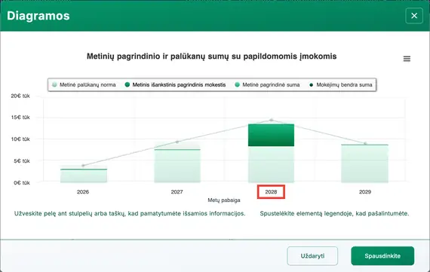Image resolution: width=430 pixels, height=272 pixels.
Task: Click the Diagramos dialog title
Action: click(x=38, y=16)
